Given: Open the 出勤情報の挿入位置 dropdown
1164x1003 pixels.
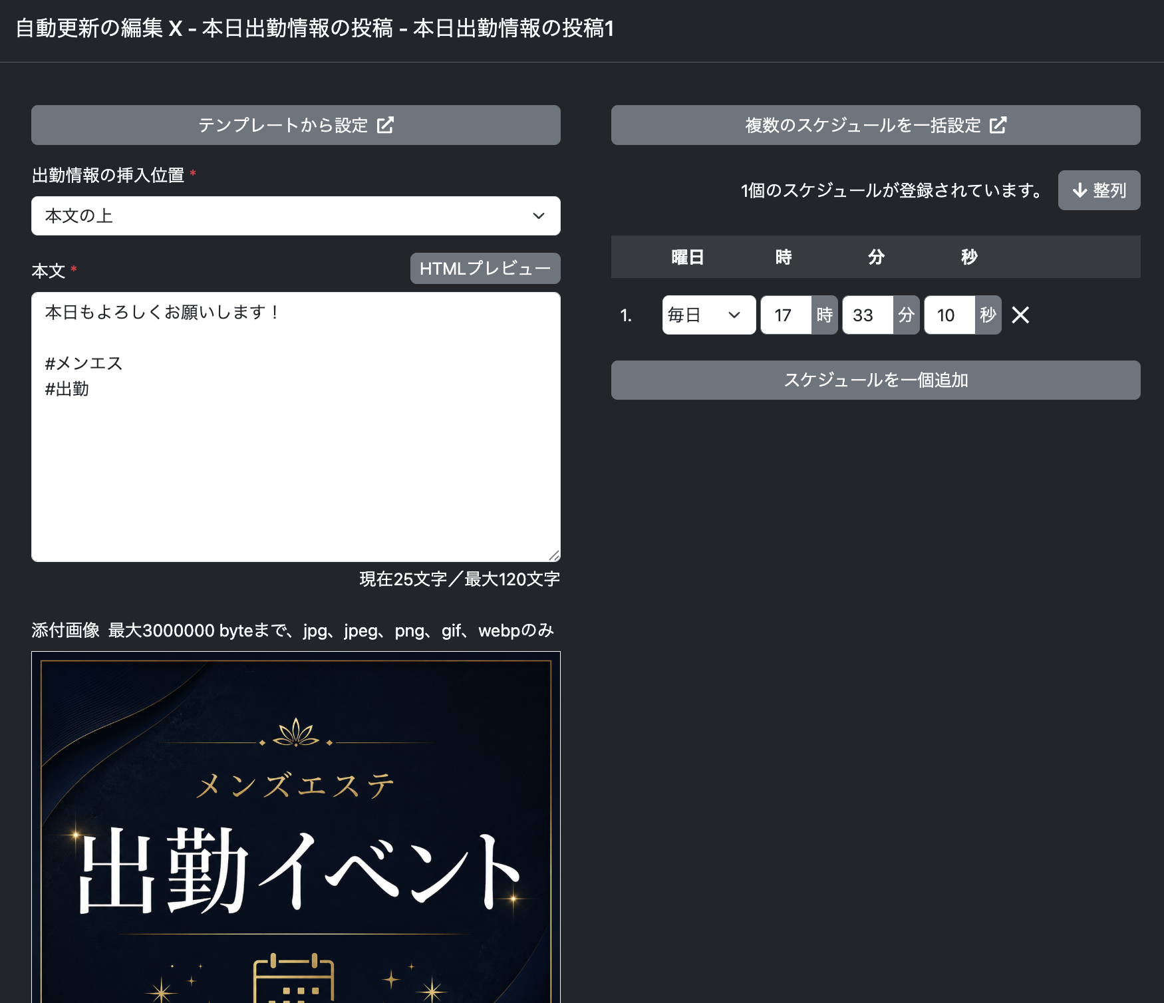Looking at the screenshot, I should click(295, 215).
